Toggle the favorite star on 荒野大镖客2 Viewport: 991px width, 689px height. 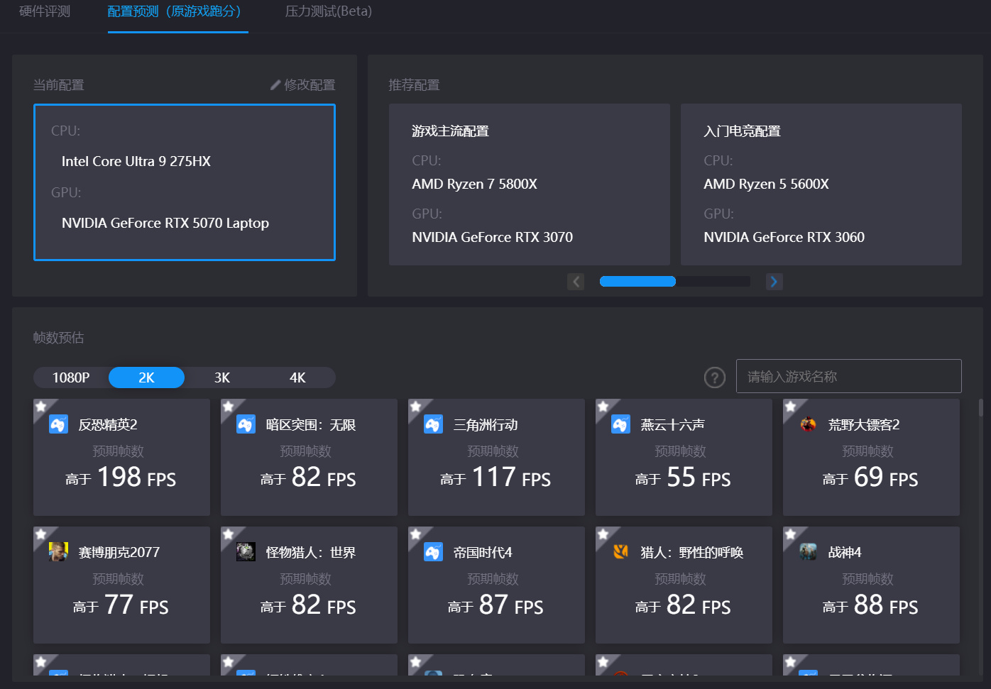pos(791,407)
